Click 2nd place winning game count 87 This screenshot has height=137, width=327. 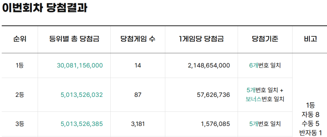(138, 95)
